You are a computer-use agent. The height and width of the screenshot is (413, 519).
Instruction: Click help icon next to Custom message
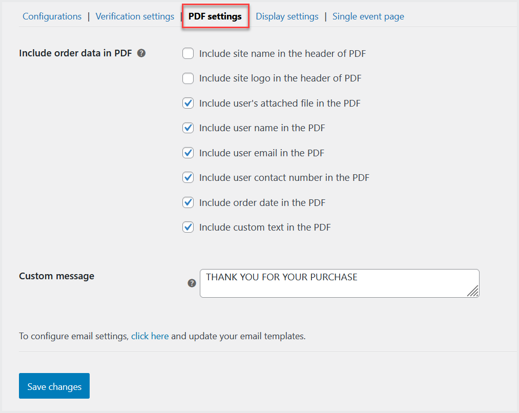[x=192, y=283]
